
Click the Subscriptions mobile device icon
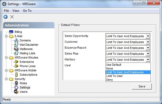coord(16,75)
